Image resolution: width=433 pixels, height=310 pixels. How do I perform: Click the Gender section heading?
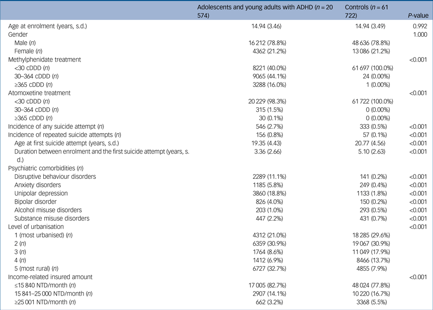[x=19, y=35]
